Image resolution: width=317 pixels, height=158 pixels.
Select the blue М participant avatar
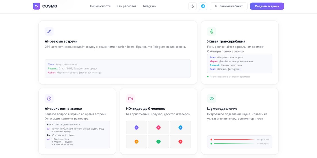pos(180,127)
